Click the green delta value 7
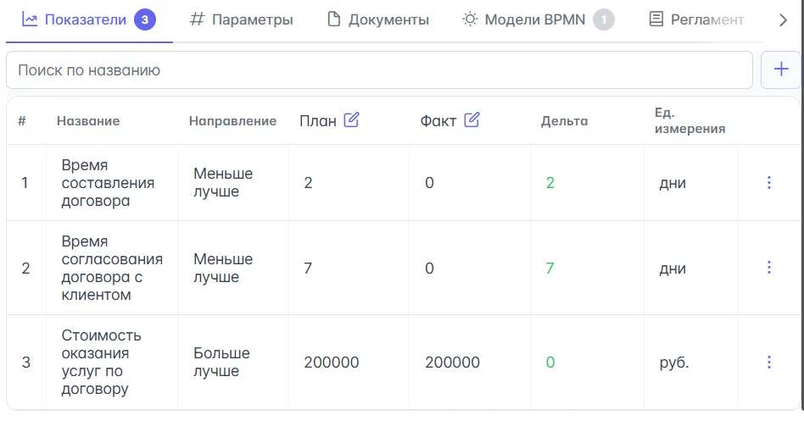The width and height of the screenshot is (804, 421). pyautogui.click(x=550, y=269)
